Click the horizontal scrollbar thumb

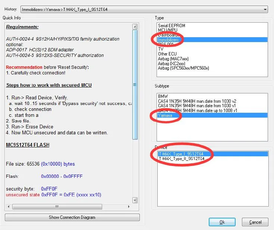pos(57,207)
